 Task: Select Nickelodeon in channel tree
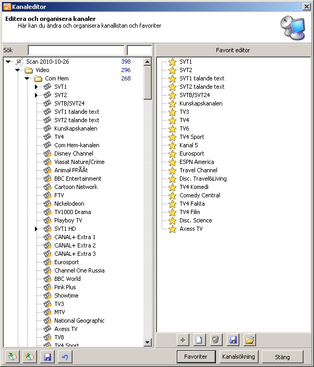69,204
